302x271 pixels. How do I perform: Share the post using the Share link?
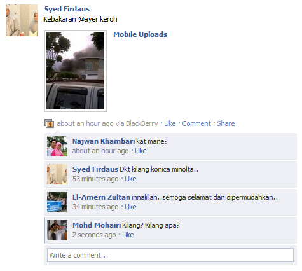point(226,123)
